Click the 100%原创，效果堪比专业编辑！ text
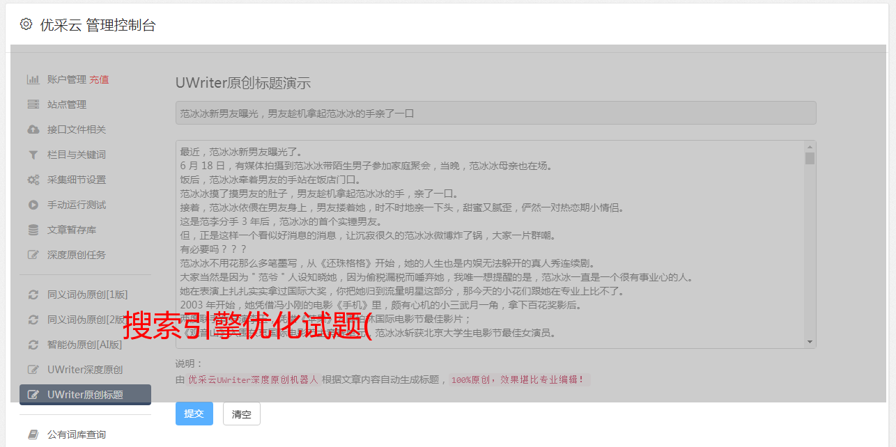The height and width of the screenshot is (447, 896). [x=518, y=380]
